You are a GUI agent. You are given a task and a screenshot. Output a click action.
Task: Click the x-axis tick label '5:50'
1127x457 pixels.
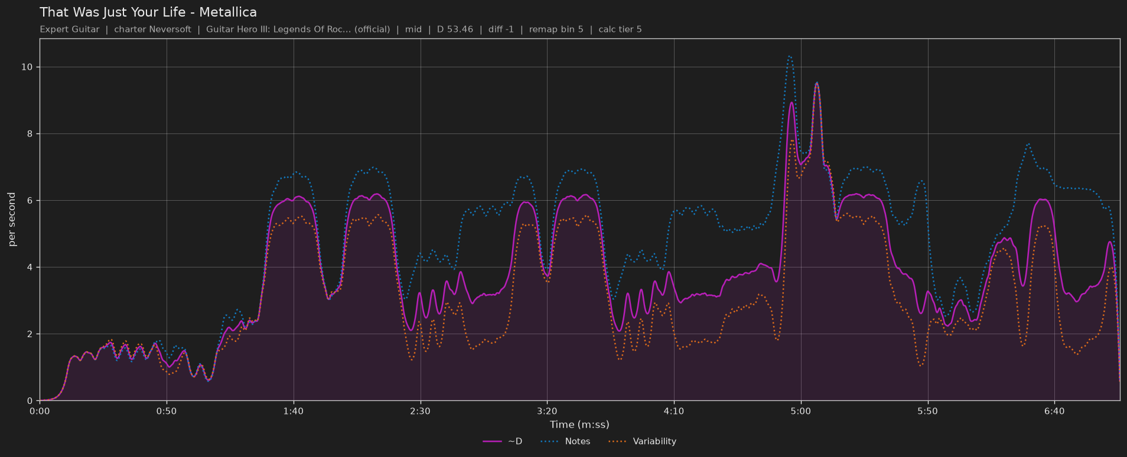point(927,411)
